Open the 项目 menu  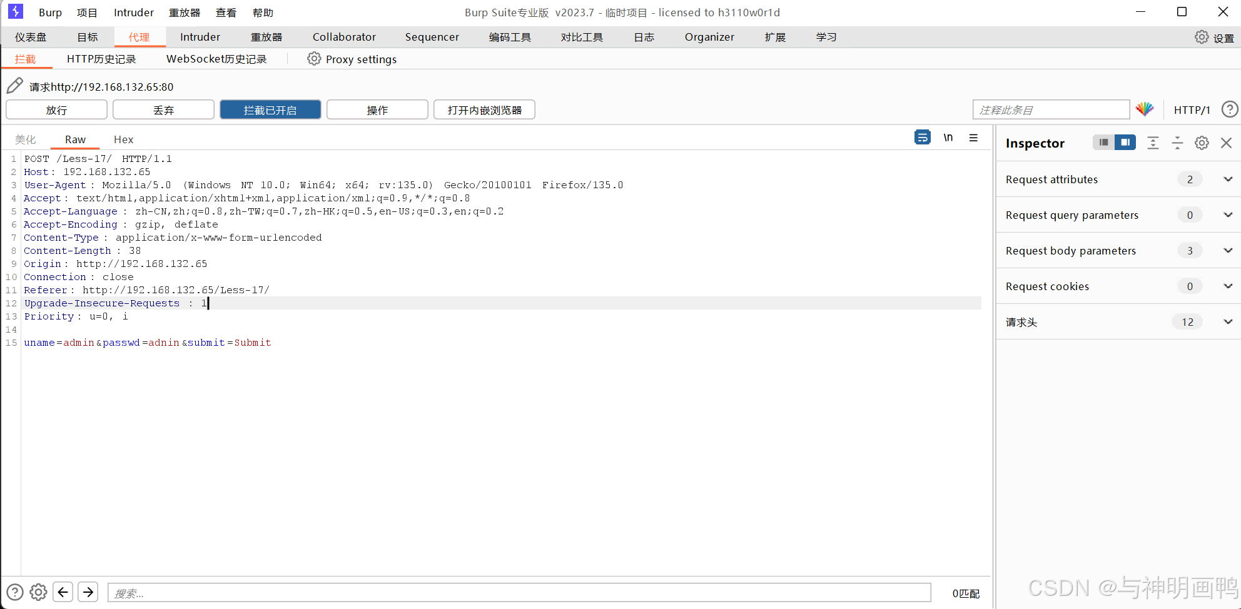tap(87, 13)
